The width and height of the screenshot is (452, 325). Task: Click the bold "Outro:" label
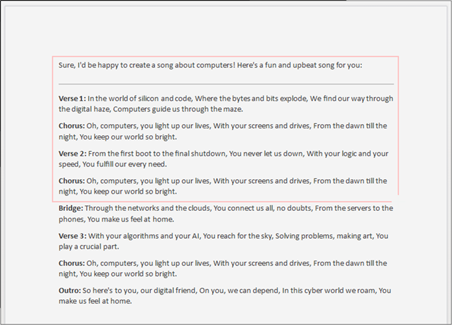[x=70, y=291]
